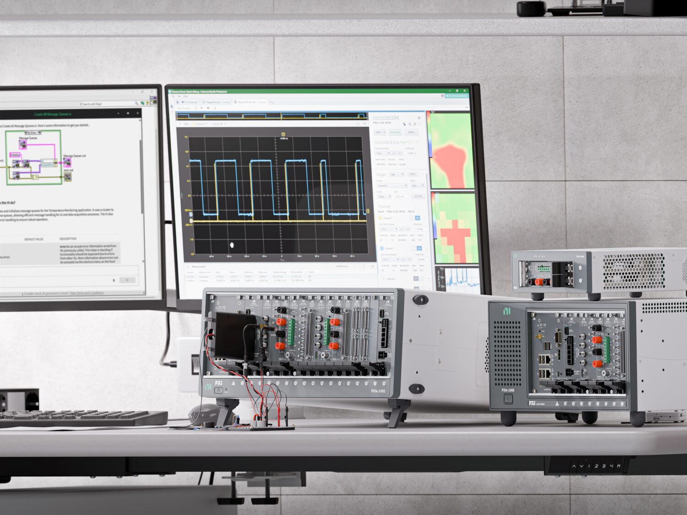Click the Message Queues cluster icon in the diagram

pos(22,145)
